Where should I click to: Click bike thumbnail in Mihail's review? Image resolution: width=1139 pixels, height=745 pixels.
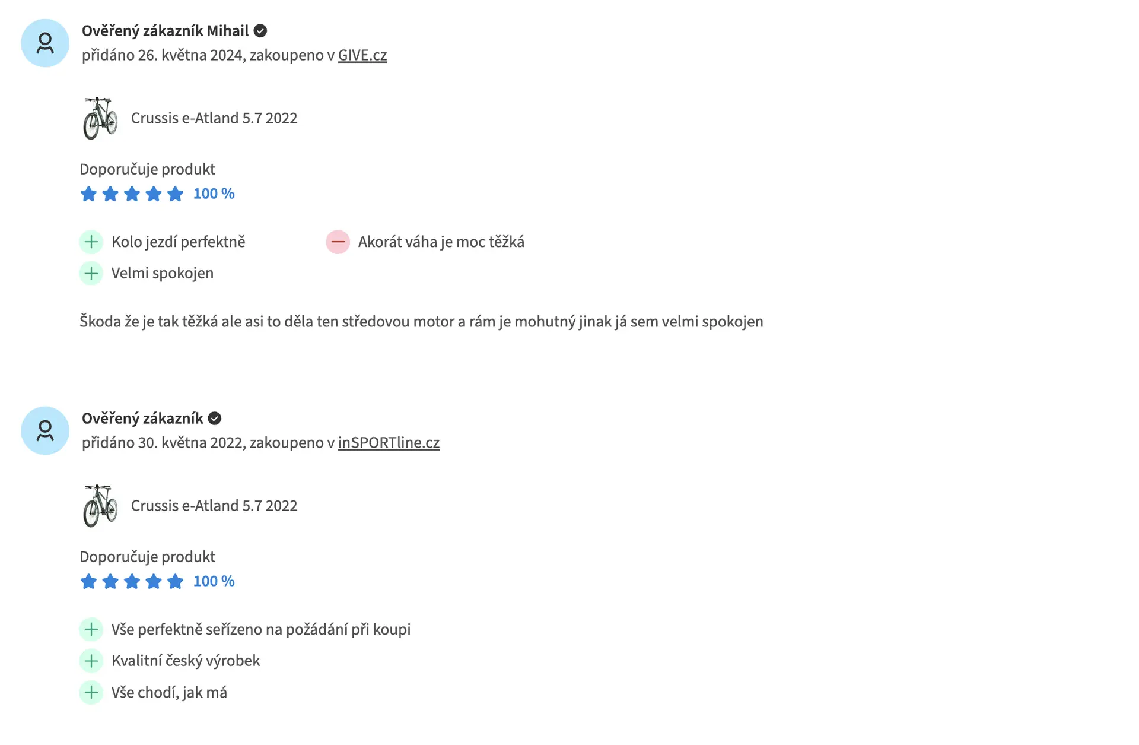(x=100, y=118)
